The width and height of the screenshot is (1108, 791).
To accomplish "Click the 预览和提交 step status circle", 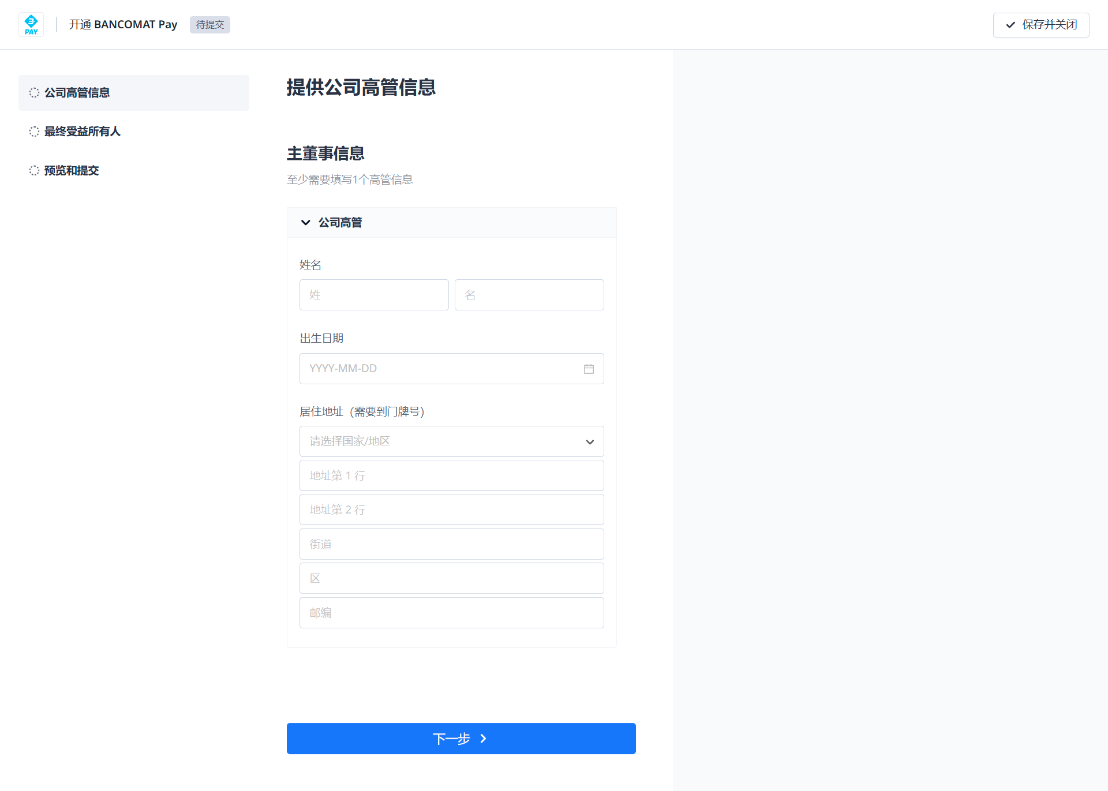I will [x=34, y=171].
